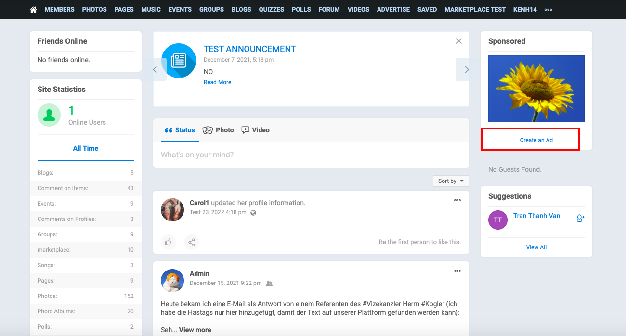Open the Admin name link

coord(199,273)
